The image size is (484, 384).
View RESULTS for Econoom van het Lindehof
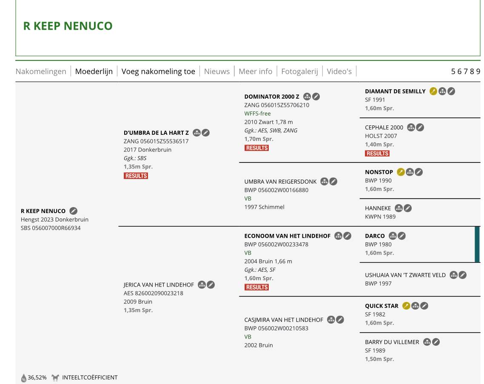coord(256,287)
